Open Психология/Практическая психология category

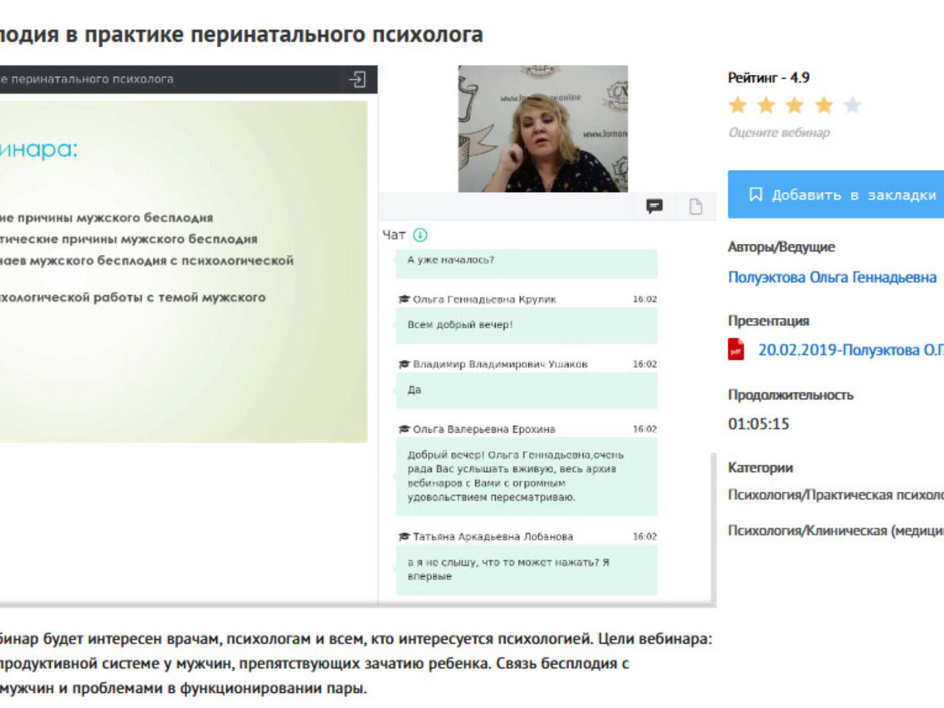coord(835,495)
